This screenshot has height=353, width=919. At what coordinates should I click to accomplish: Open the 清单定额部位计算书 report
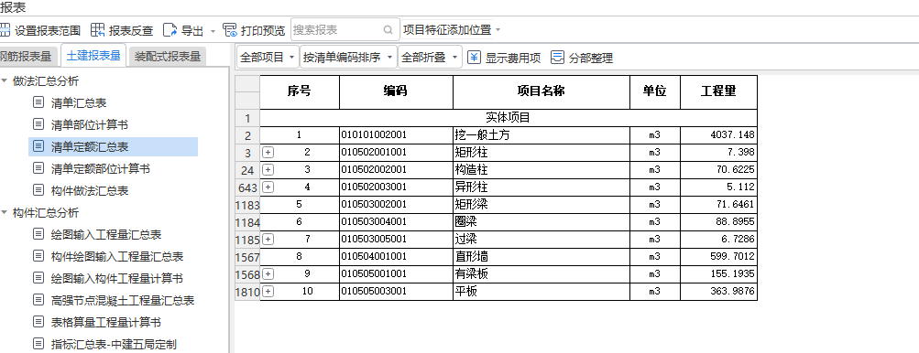click(101, 168)
